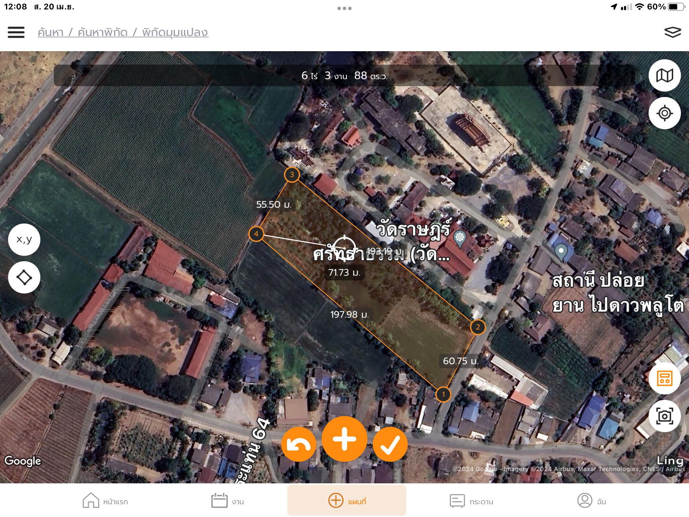Viewport: 689px width, 517px height.
Task: Open the hamburger menu
Action: pyautogui.click(x=16, y=32)
